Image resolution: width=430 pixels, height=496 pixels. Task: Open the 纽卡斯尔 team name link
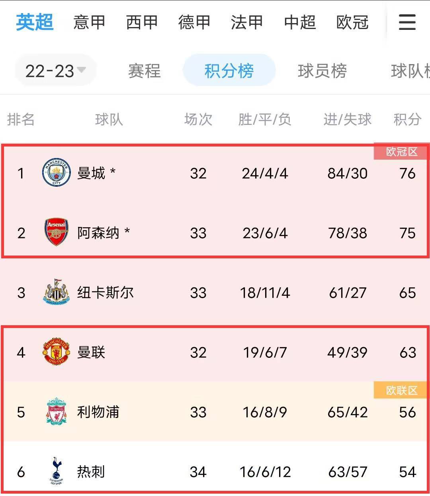point(105,293)
